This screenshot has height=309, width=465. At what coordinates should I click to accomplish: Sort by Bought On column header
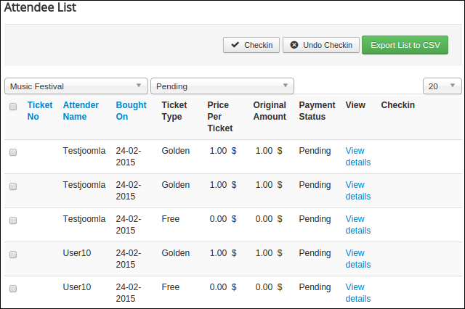tap(131, 111)
